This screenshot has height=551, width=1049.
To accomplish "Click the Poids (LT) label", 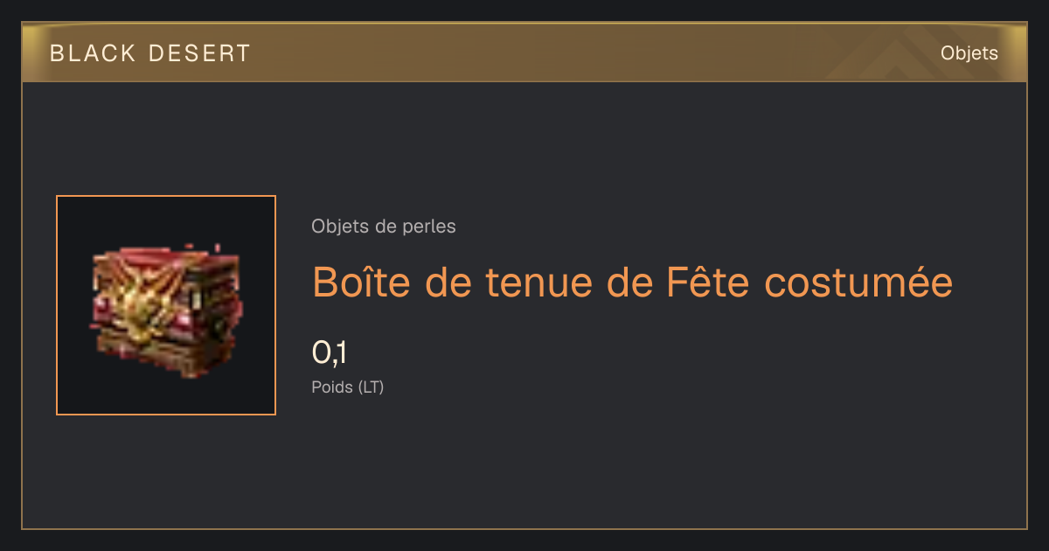I will tap(348, 387).
